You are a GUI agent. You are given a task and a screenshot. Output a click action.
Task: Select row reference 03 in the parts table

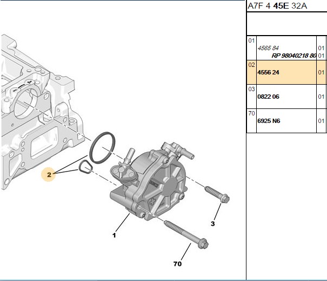click(251, 89)
